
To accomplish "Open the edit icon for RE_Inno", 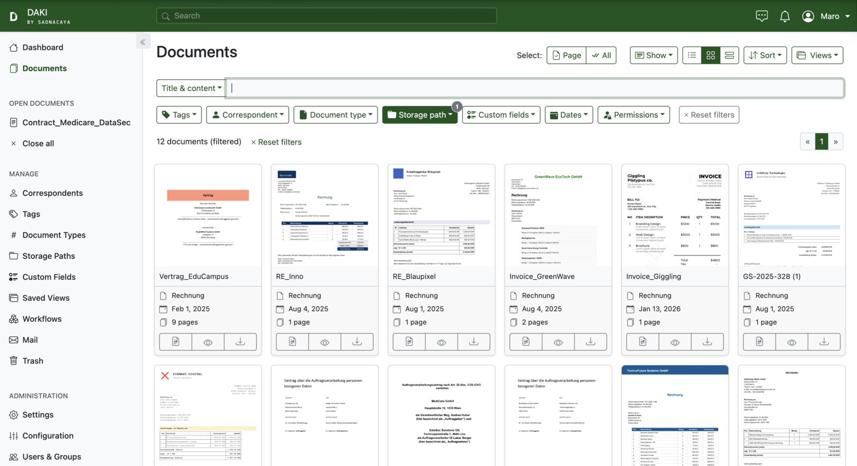I will [x=292, y=342].
